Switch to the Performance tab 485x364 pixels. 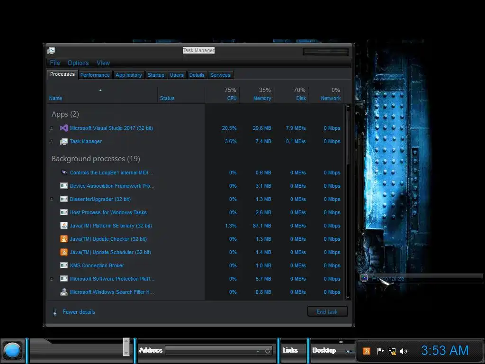(95, 75)
